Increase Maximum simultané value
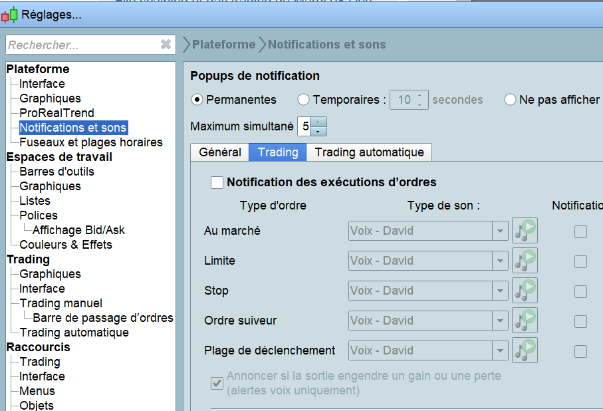This screenshot has width=603, height=411. [319, 122]
